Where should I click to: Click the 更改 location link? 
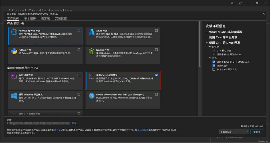(74, 123)
